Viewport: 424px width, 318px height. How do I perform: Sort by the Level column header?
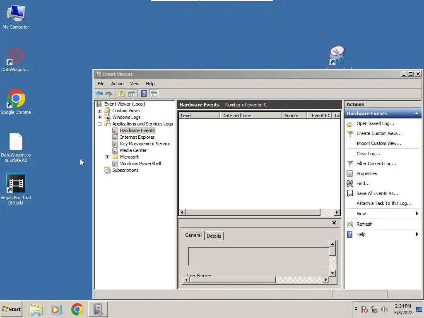coord(199,116)
